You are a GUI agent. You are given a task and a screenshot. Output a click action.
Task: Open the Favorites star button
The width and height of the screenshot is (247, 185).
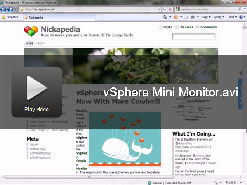[x=10, y=17]
